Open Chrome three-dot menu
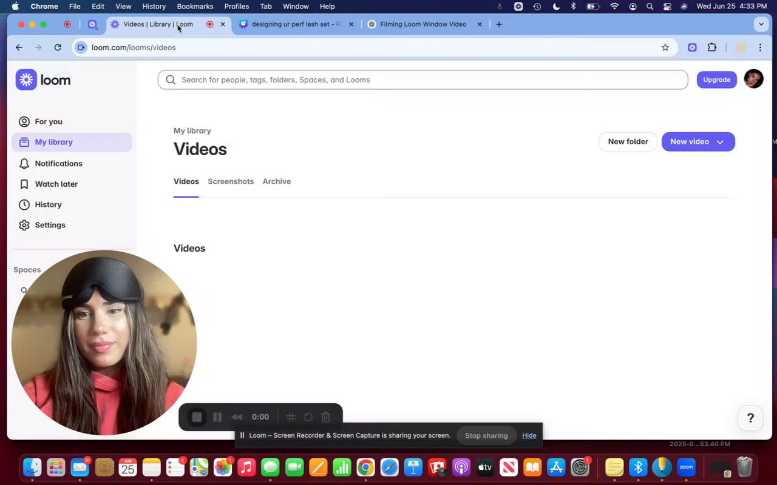Screen dimensions: 777x485 tap(760, 47)
